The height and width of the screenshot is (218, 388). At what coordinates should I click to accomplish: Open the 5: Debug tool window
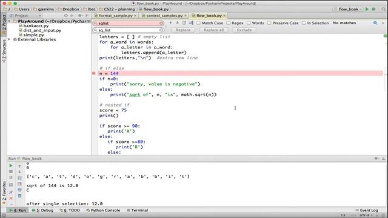(x=42, y=210)
